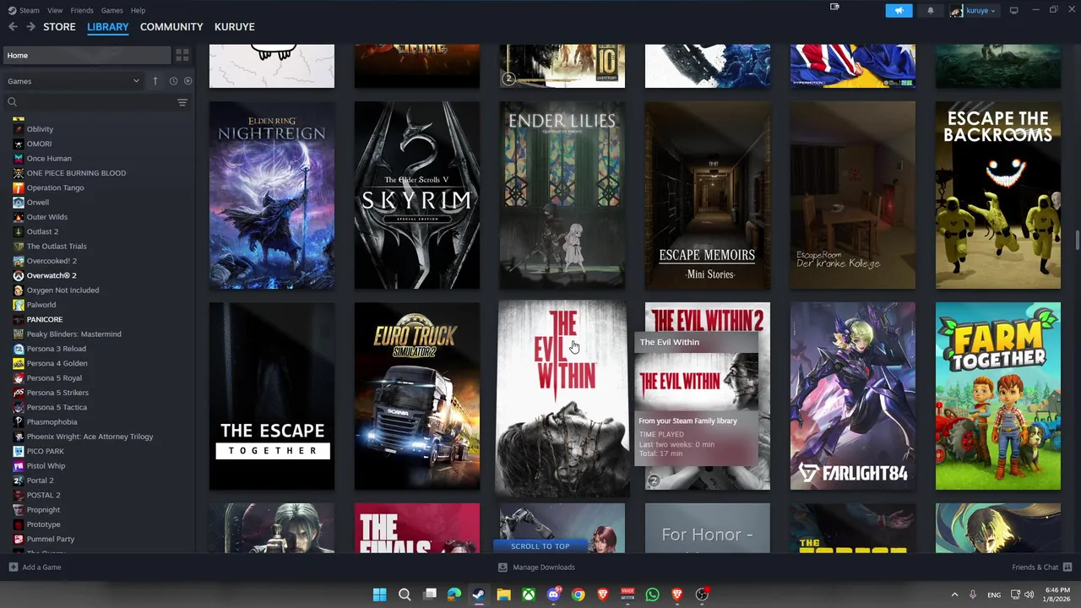Open the View menu
The height and width of the screenshot is (608, 1081).
(x=55, y=10)
